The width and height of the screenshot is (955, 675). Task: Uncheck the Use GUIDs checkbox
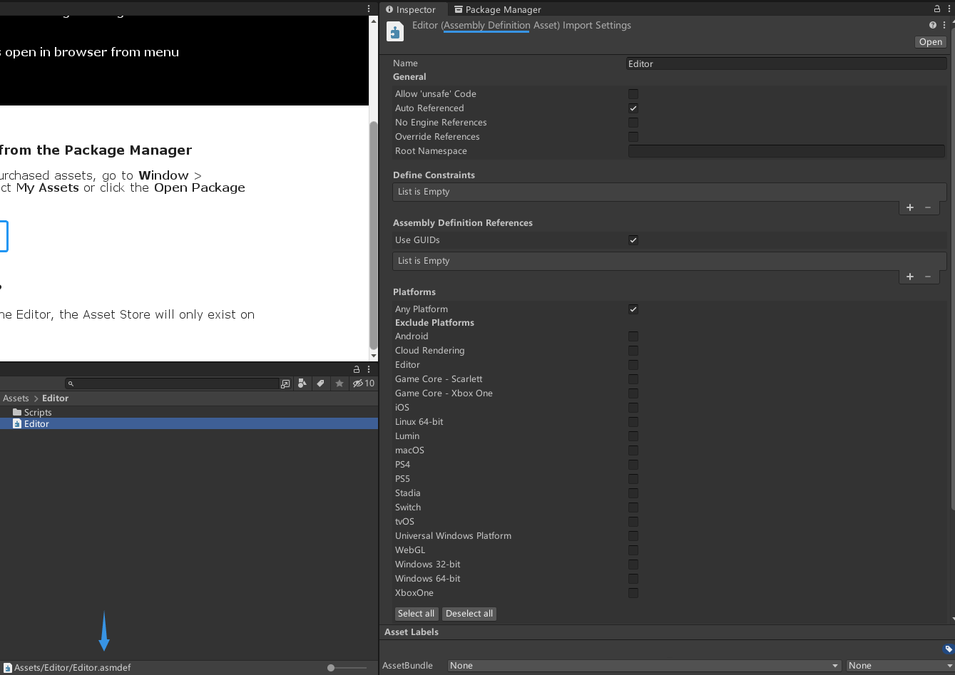(633, 240)
